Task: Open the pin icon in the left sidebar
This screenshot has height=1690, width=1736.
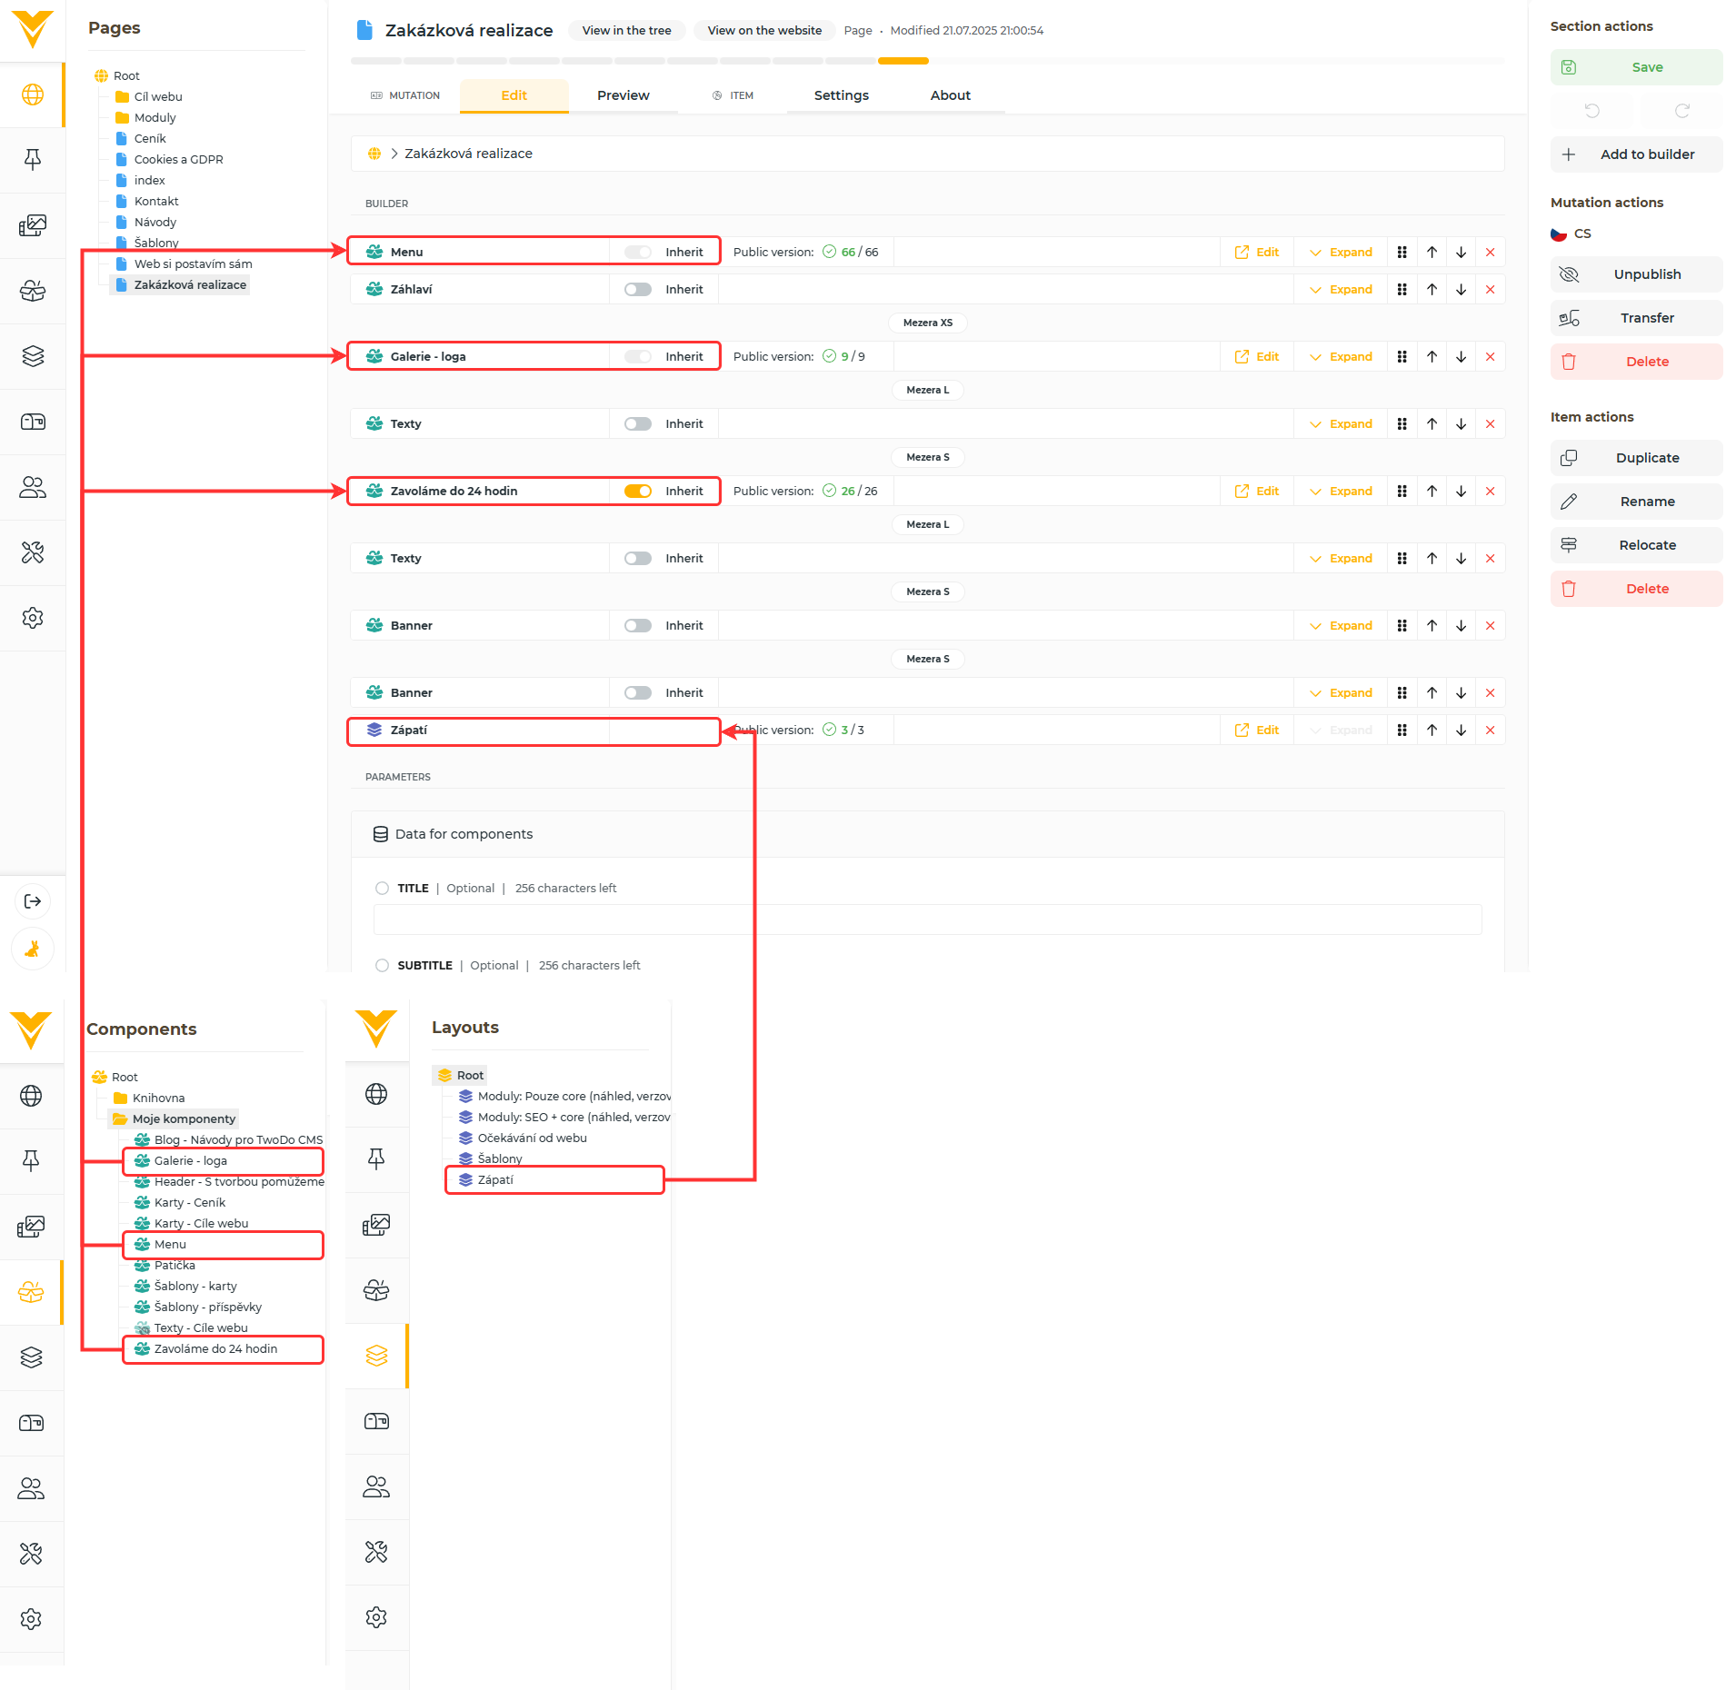Action: click(33, 160)
